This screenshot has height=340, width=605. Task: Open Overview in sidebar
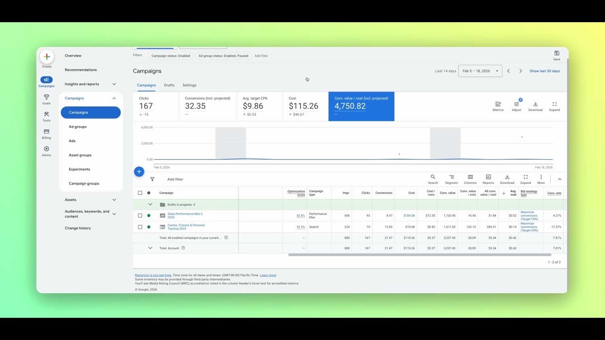point(73,56)
